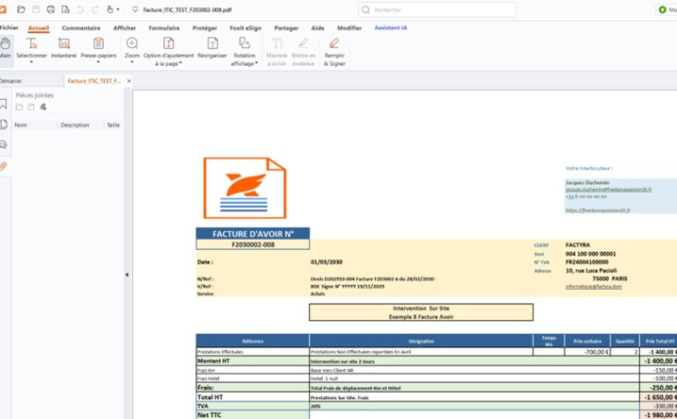Viewport: 677px width, 419px height.
Task: Switch to the Protéger ribbon tab
Action: tap(205, 28)
